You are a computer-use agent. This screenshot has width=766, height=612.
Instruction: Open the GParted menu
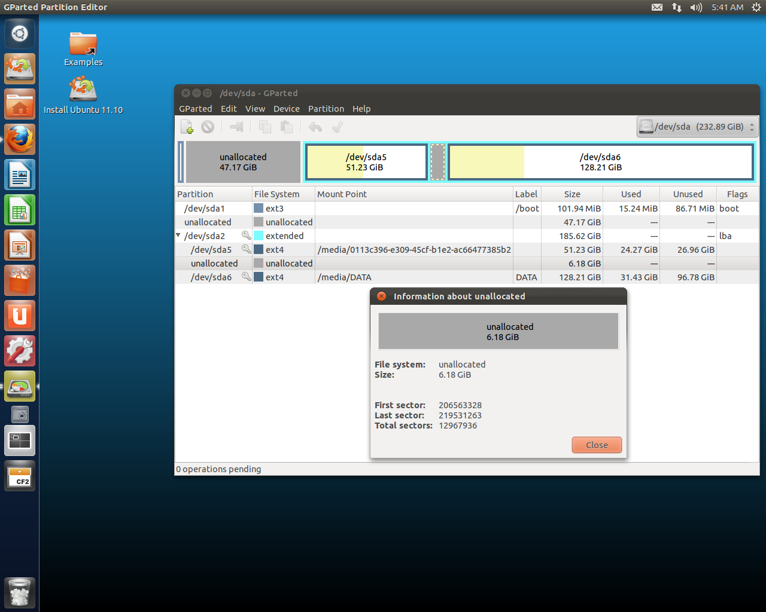(196, 109)
